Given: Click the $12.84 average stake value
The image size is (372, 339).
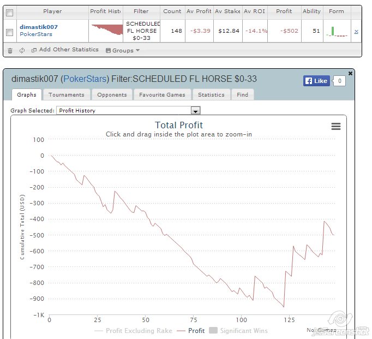Looking at the screenshot, I should click(x=229, y=31).
